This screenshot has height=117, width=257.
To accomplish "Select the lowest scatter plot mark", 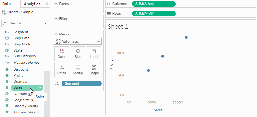I will (148, 70).
